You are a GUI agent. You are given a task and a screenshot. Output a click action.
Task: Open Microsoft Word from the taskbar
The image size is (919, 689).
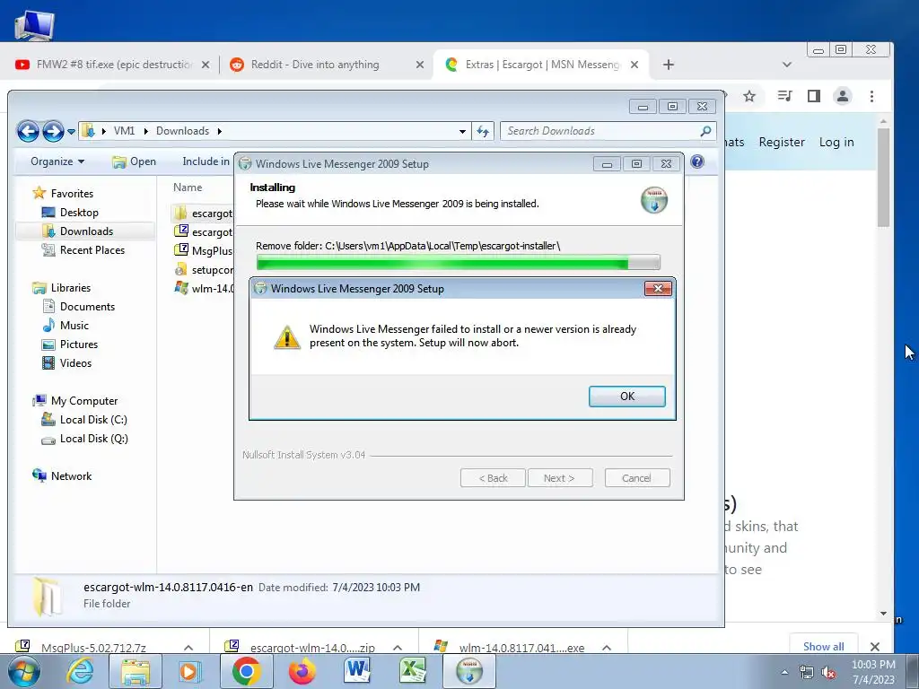pos(357,671)
